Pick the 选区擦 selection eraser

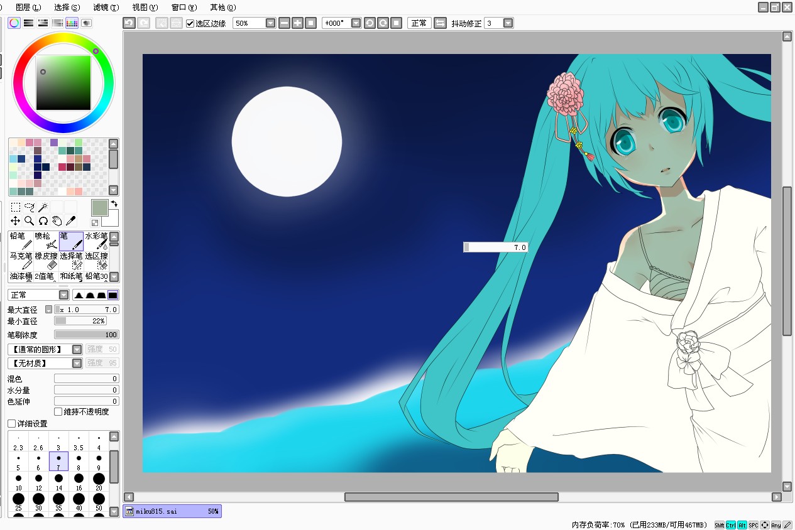96,261
